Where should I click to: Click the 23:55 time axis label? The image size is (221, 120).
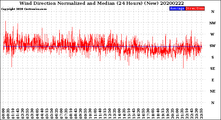coord(201,114)
